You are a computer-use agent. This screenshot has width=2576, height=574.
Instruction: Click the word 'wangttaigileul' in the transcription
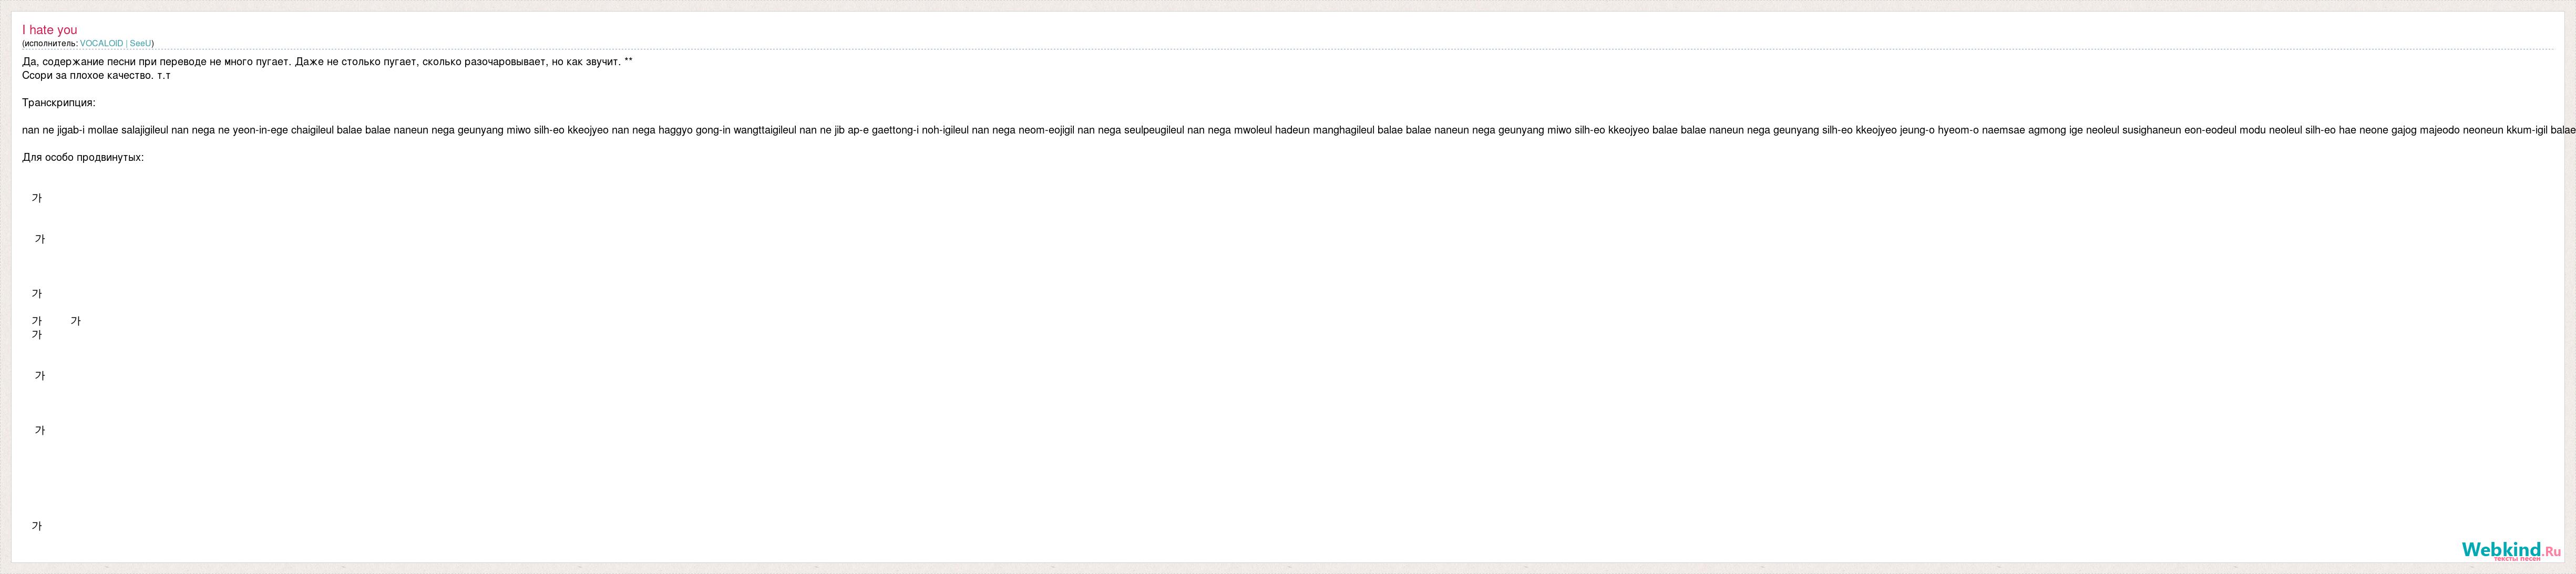point(765,130)
